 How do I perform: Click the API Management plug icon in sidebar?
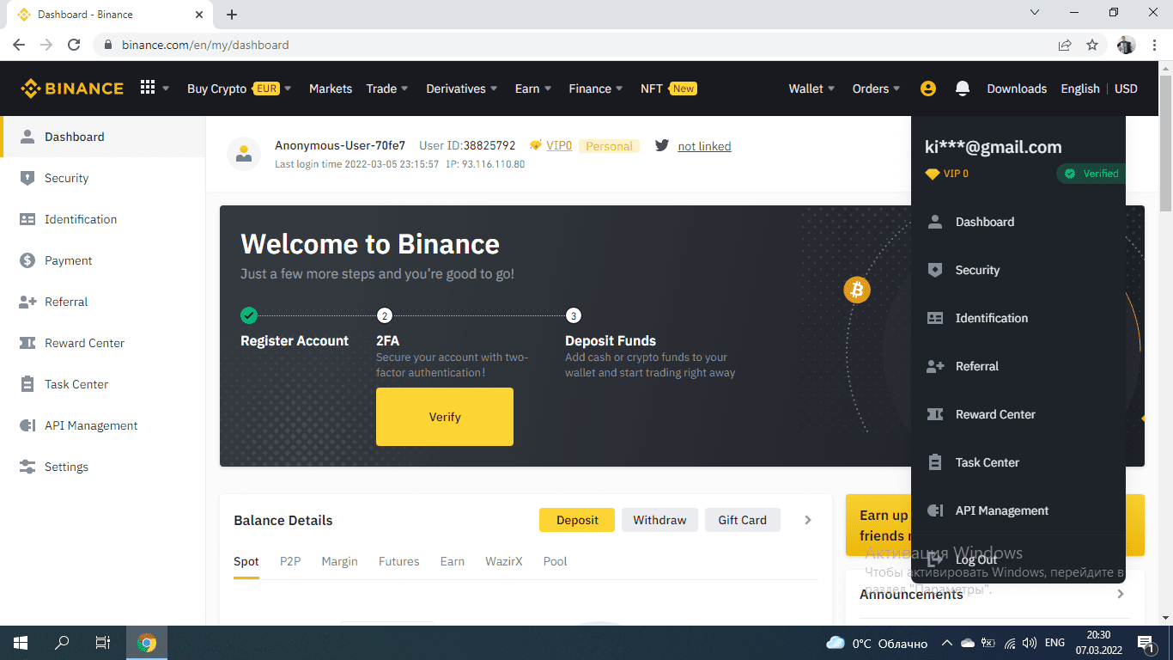pos(27,425)
